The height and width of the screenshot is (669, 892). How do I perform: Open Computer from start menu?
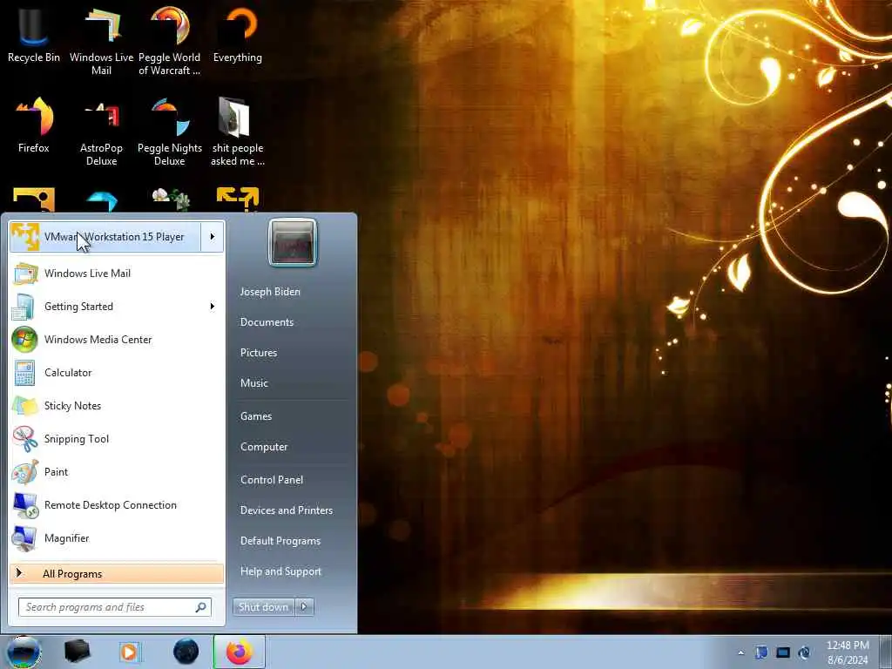pos(264,447)
